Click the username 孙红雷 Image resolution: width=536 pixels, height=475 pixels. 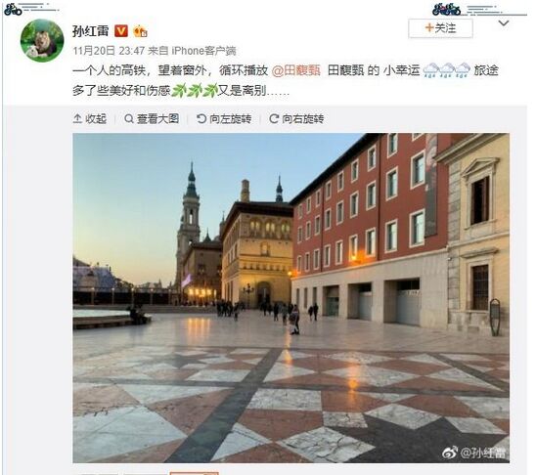pos(91,31)
